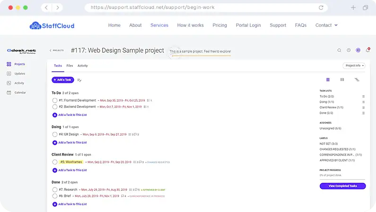Open a new tab with the plus icon
The width and height of the screenshot is (376, 212).
click(x=353, y=8)
